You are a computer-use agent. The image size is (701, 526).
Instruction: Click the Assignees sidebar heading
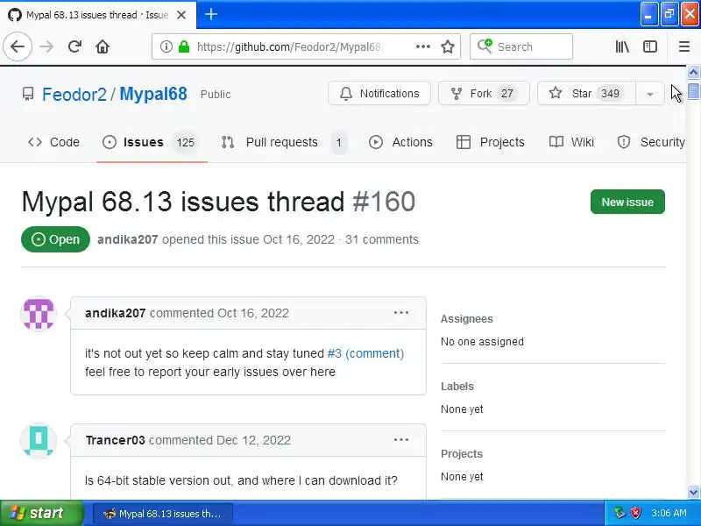tap(467, 319)
